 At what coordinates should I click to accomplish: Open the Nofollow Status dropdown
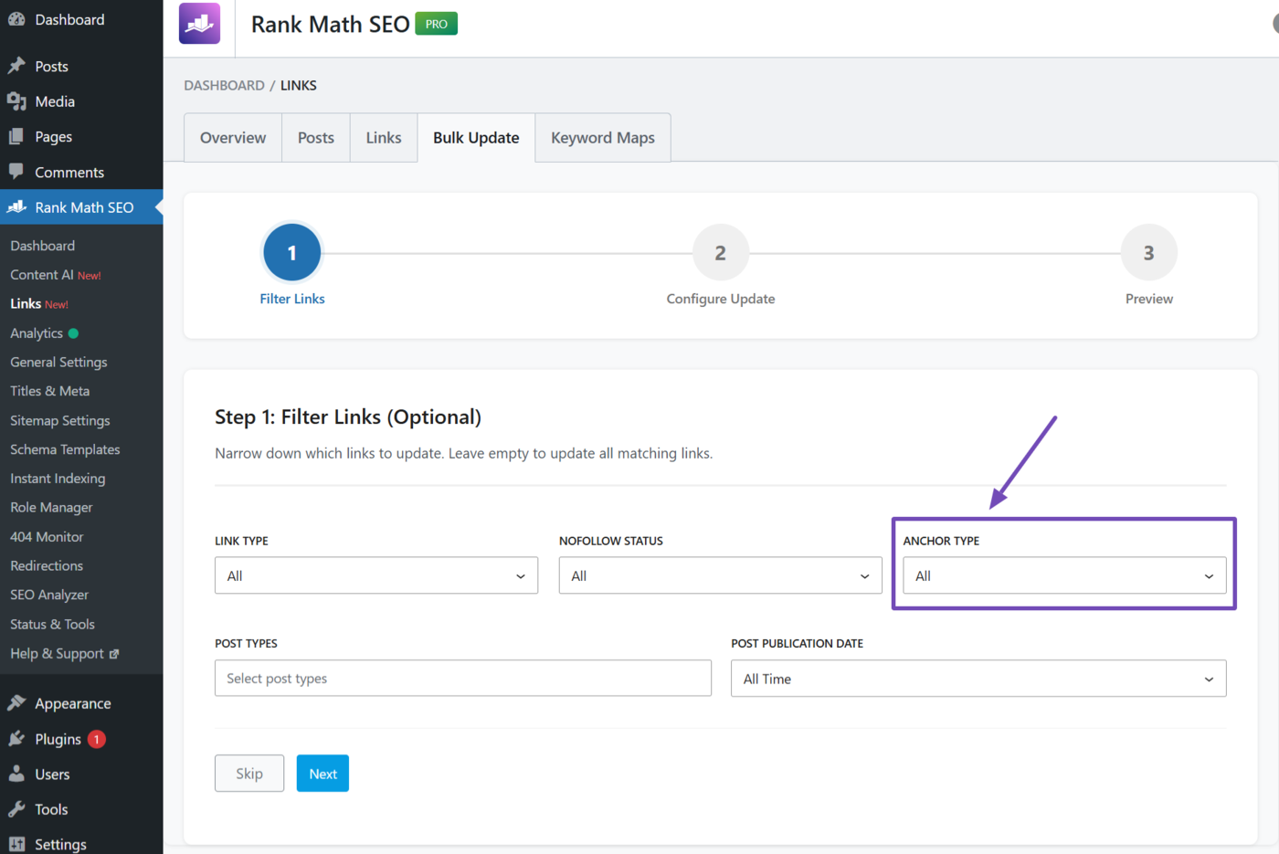point(720,575)
